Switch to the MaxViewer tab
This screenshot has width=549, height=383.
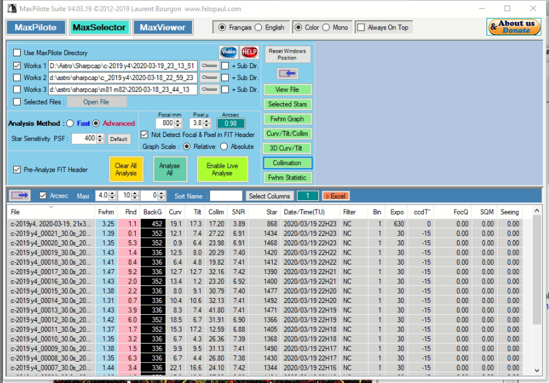[x=163, y=28]
